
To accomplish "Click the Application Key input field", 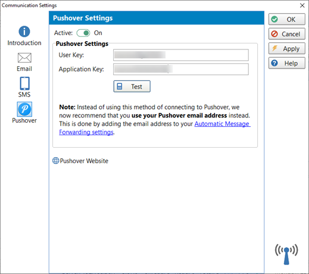I will [x=181, y=69].
